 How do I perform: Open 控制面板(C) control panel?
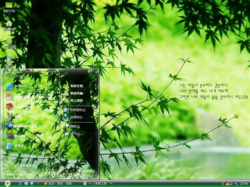pyautogui.click(x=75, y=110)
